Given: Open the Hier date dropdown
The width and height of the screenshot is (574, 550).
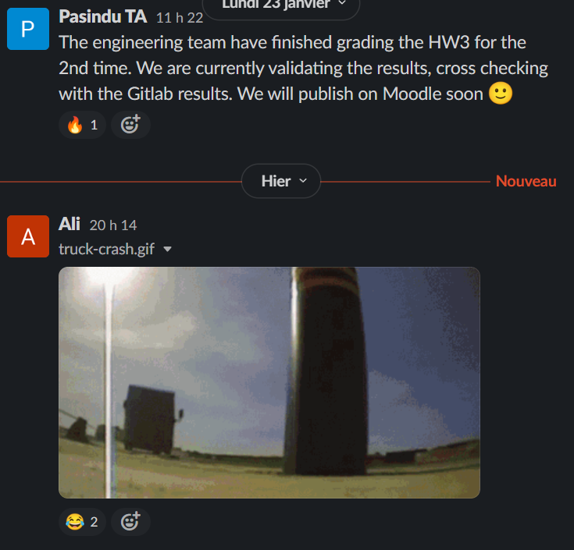Looking at the screenshot, I should pos(281,181).
